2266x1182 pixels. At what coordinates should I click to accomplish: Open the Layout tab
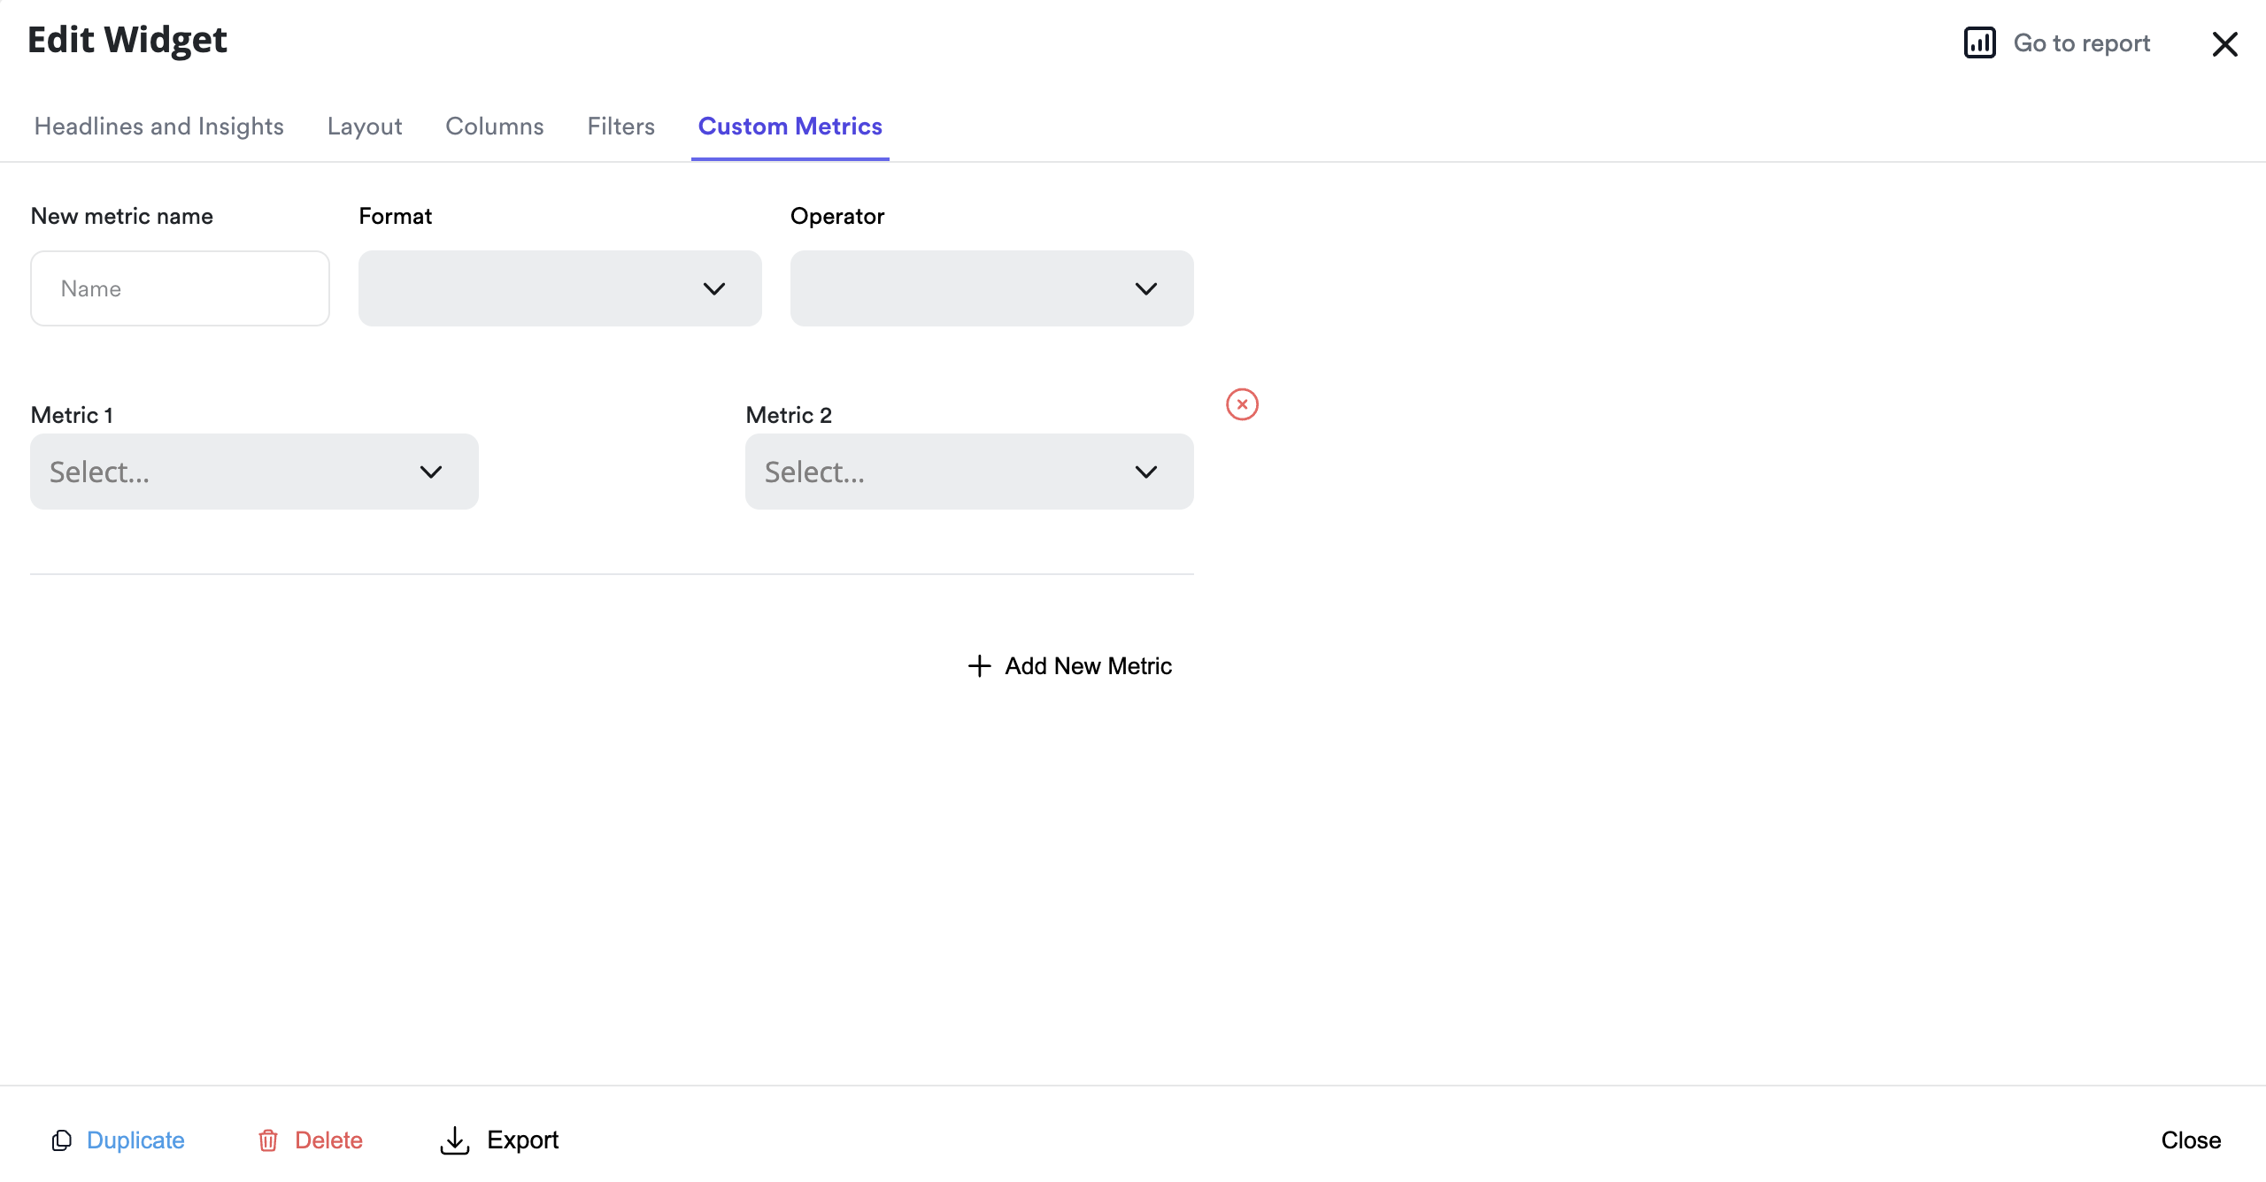pyautogui.click(x=365, y=127)
